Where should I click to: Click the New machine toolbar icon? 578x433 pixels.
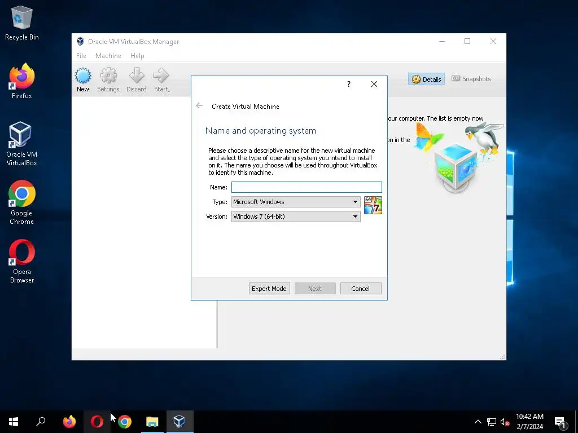click(x=82, y=80)
